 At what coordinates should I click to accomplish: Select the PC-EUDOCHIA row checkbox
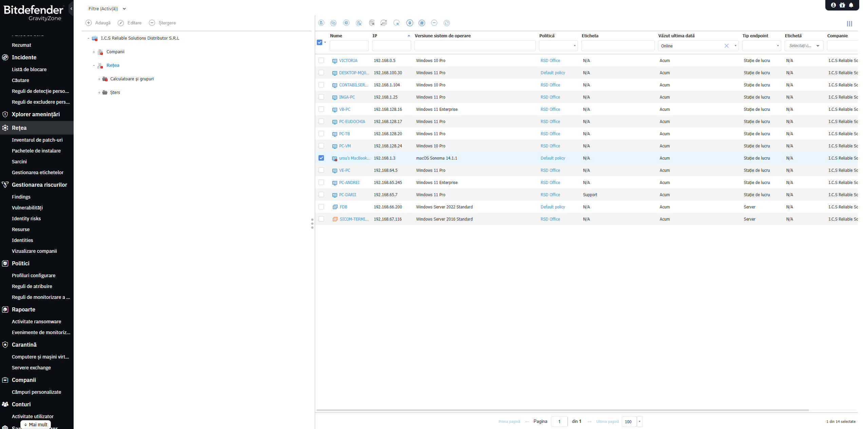click(x=321, y=121)
